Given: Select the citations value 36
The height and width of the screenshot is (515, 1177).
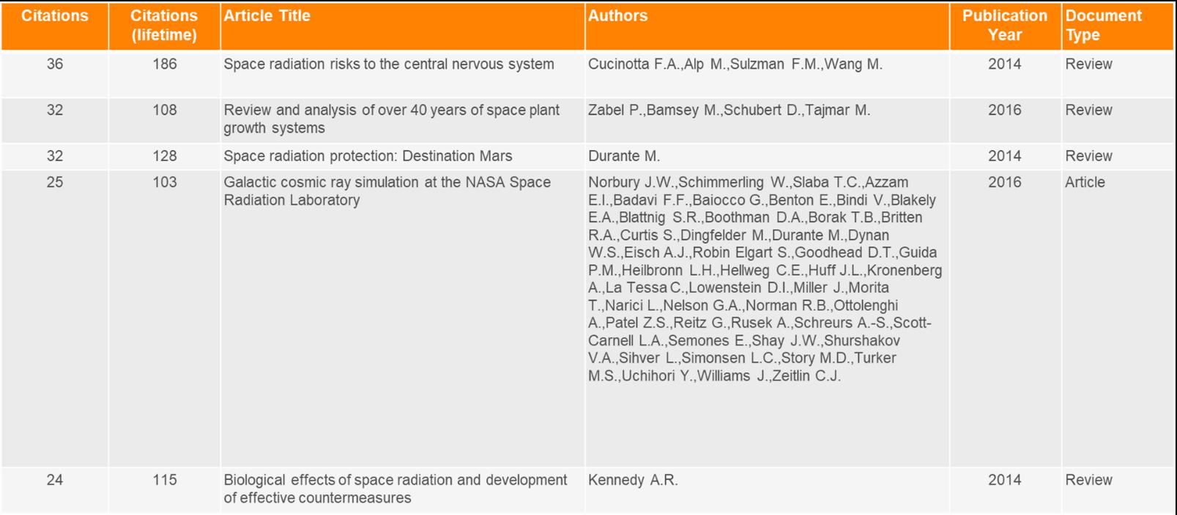Looking at the screenshot, I should pos(55,64).
